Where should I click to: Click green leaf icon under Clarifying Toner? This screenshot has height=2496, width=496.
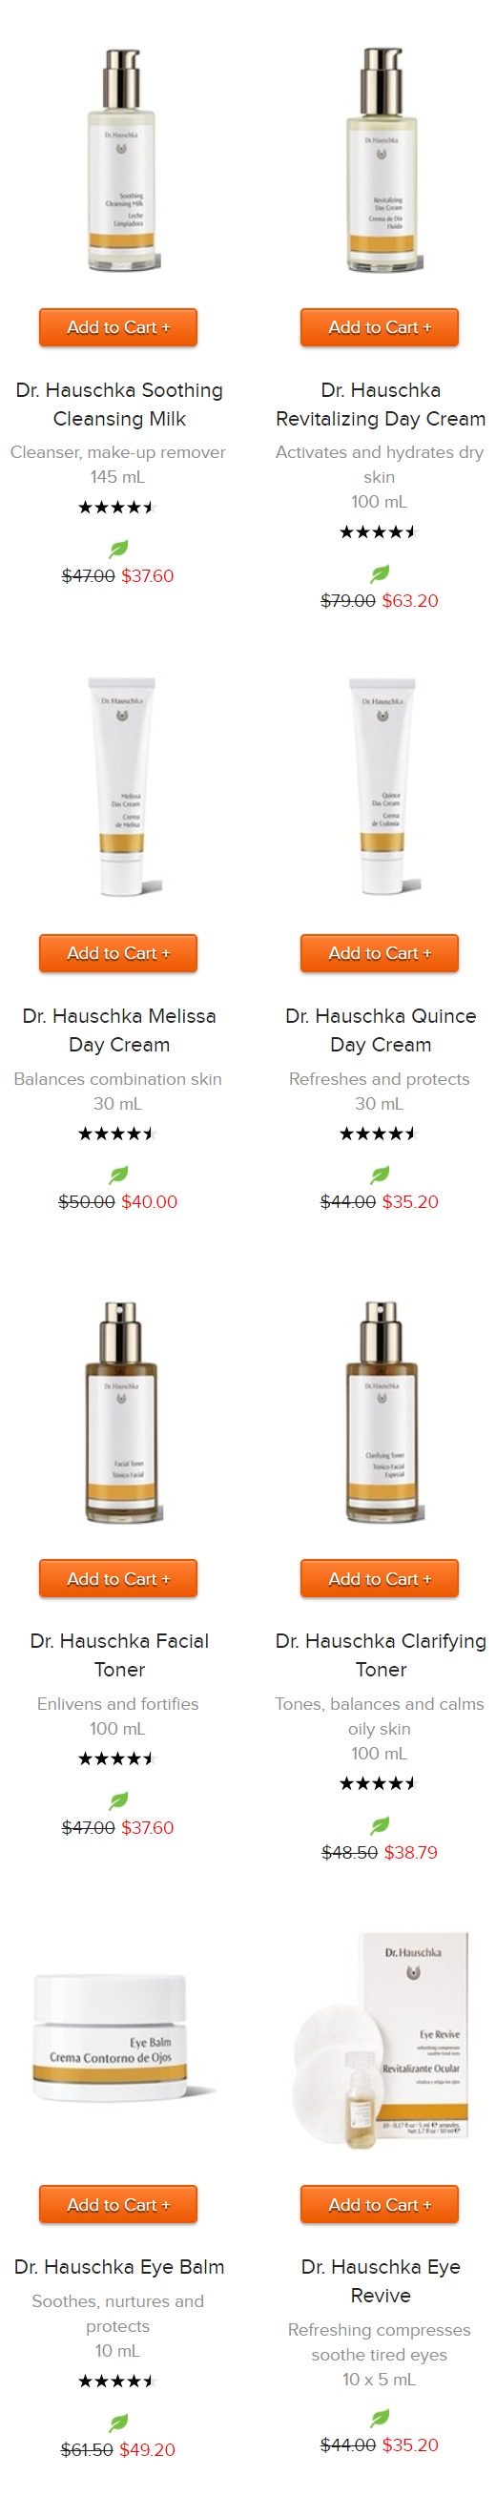tap(380, 1824)
